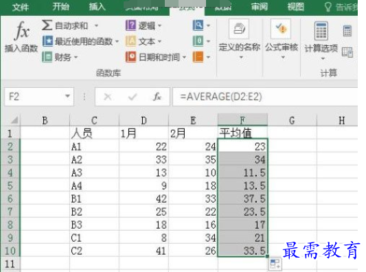Click the fx button beside formula bar
The width and height of the screenshot is (366, 272).
[x=157, y=96]
